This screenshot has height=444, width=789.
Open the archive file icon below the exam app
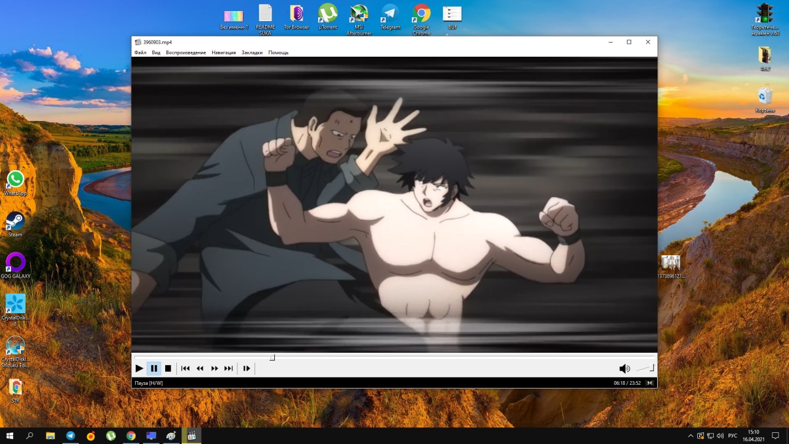point(765,59)
